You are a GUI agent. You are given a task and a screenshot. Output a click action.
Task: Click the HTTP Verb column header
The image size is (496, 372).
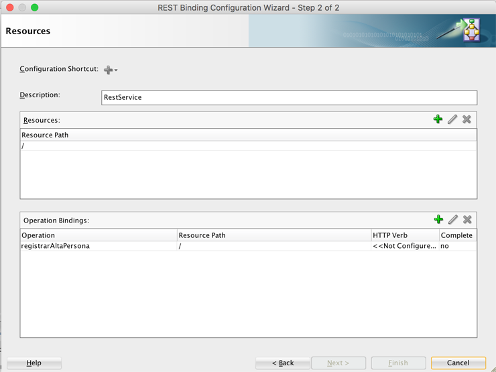coord(406,235)
